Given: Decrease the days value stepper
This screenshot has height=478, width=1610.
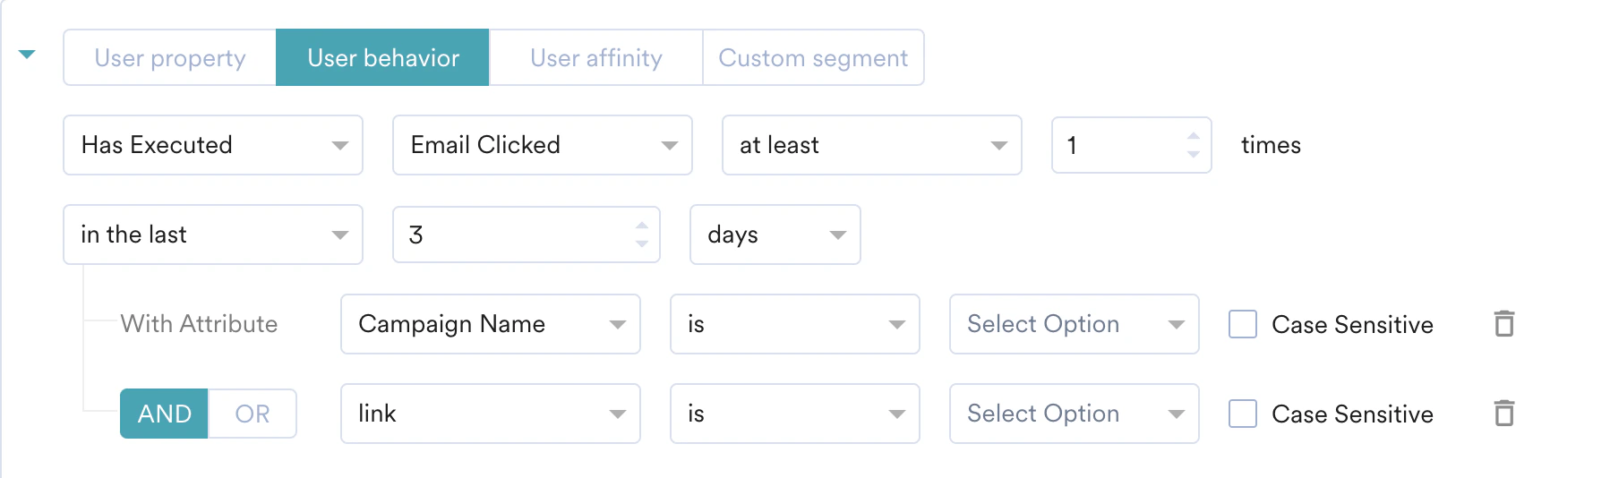Looking at the screenshot, I should pos(641,243).
